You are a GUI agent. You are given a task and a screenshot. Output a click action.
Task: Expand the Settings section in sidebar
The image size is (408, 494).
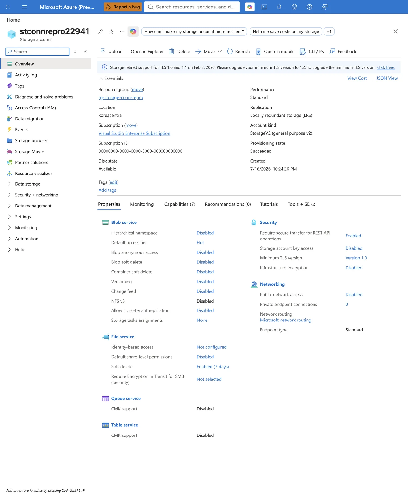23,217
